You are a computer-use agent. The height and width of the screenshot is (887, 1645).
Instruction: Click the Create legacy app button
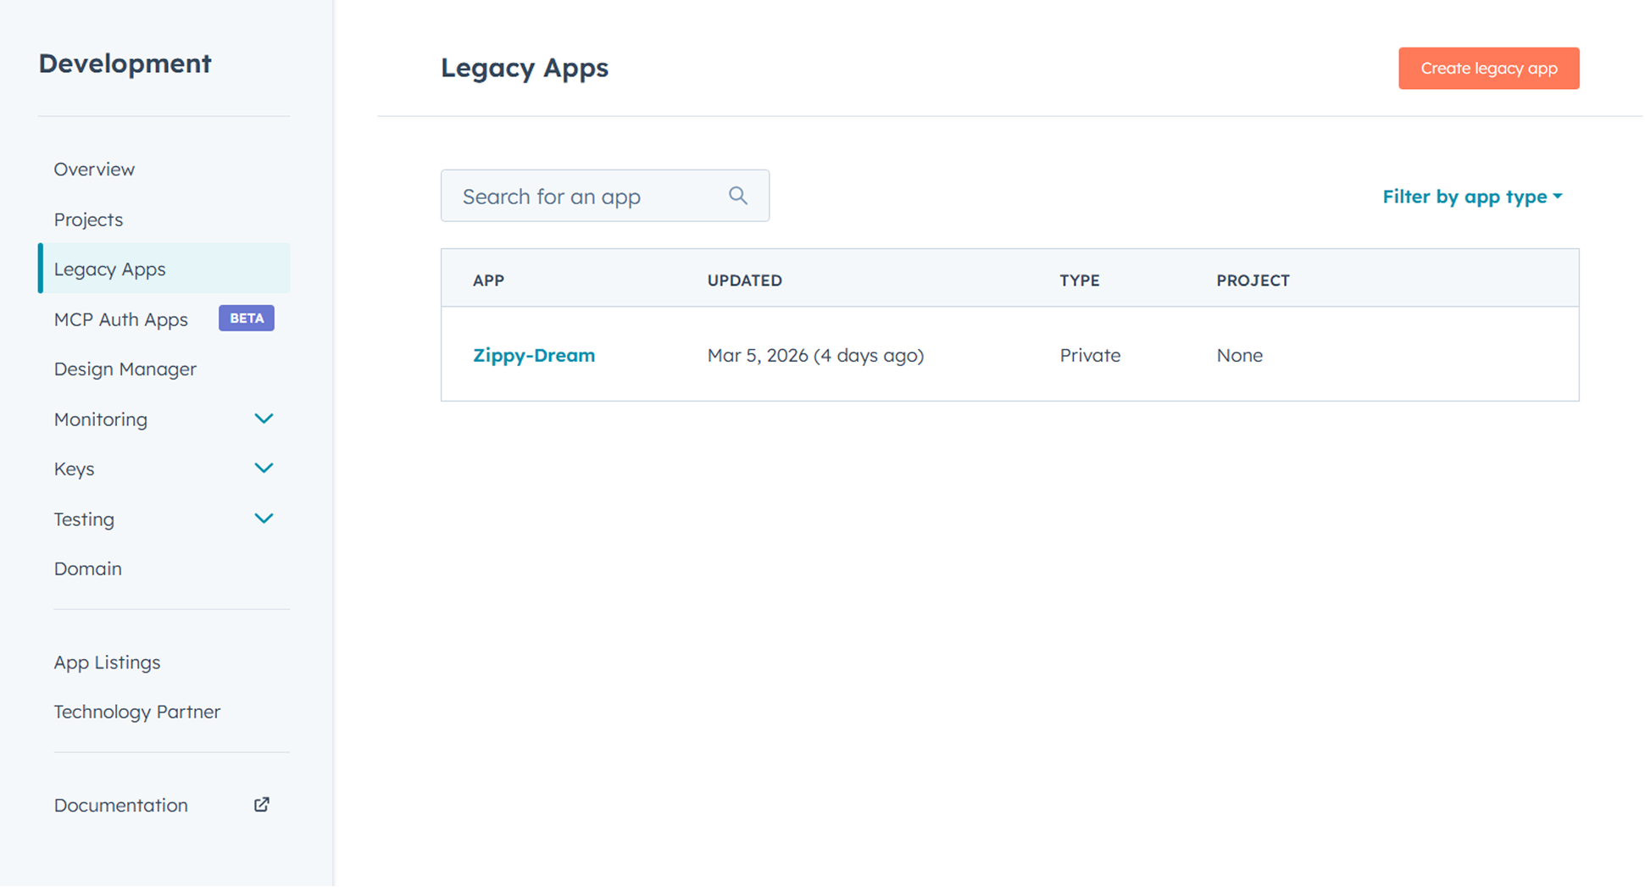point(1488,68)
